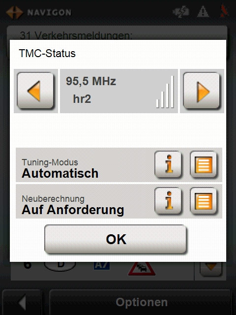
Task: Click the signal strength bars indicator
Action: 165,92
